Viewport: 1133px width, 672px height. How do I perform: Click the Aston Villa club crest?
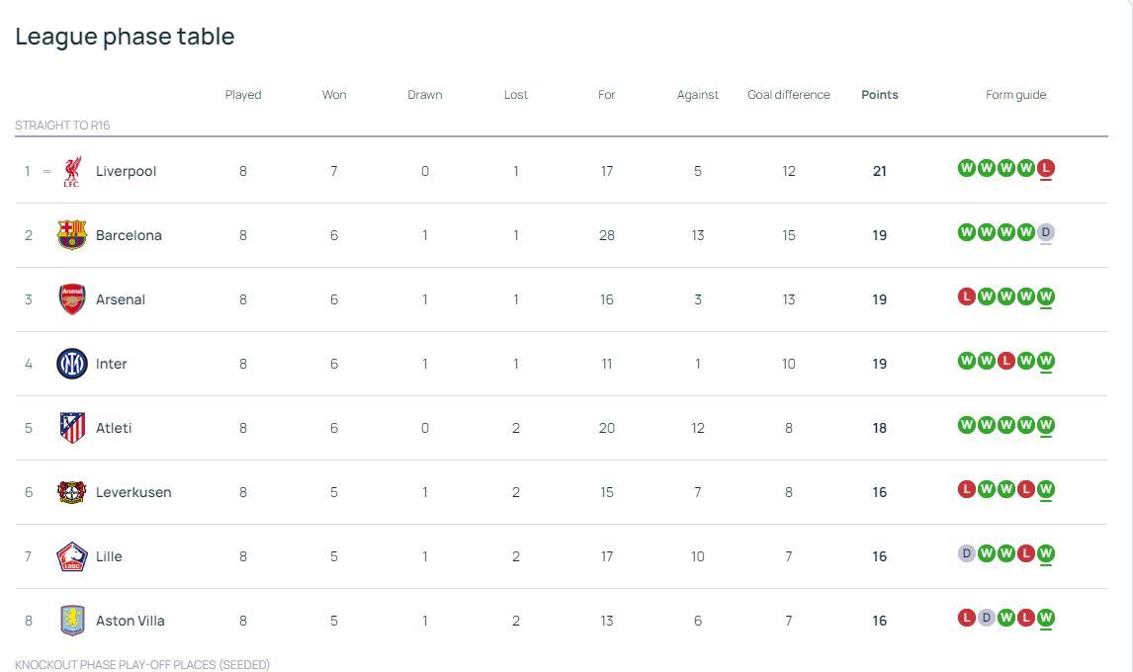pyautogui.click(x=71, y=621)
